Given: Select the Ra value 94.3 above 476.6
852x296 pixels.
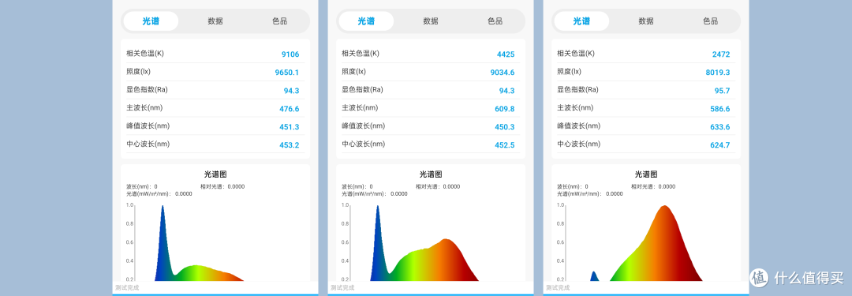Looking at the screenshot, I should pyautogui.click(x=291, y=91).
